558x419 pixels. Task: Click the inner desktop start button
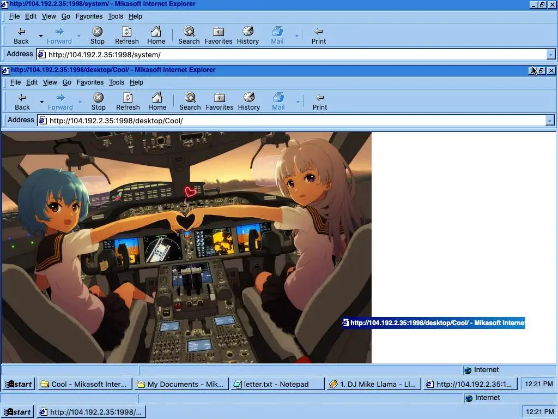pos(19,384)
